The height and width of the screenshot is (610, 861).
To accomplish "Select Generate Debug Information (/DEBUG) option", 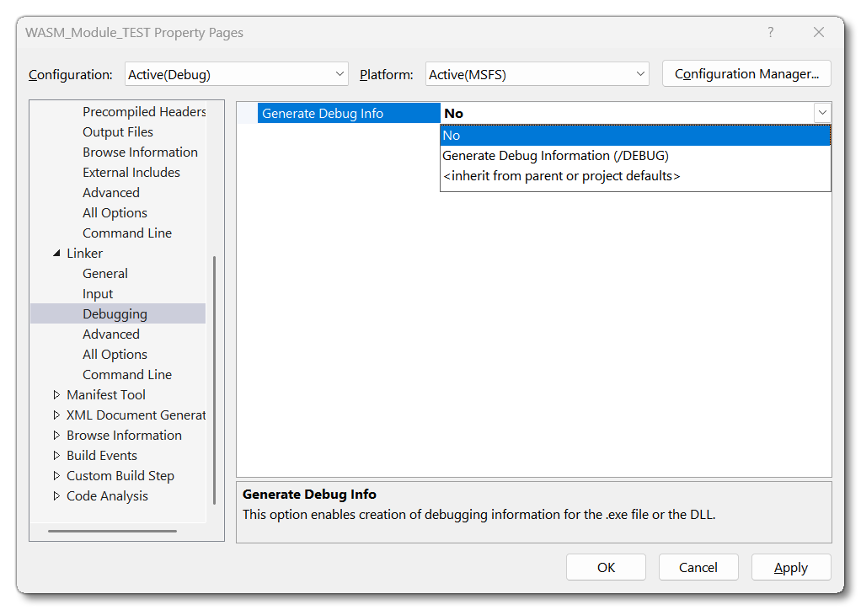I will 555,156.
